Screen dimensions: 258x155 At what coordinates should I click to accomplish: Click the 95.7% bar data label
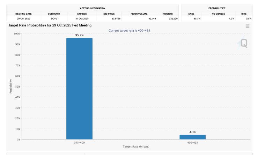79,35
